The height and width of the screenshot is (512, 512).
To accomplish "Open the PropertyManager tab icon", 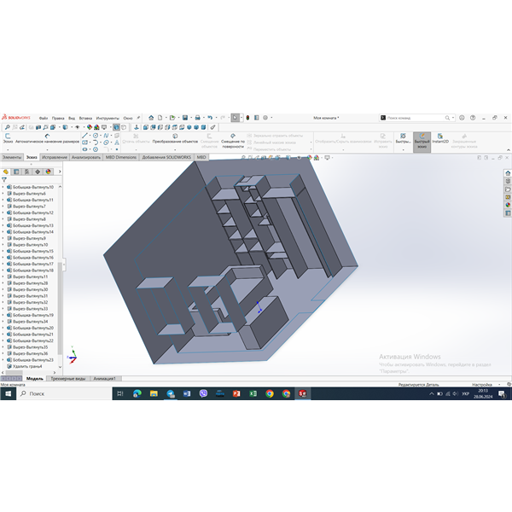I will pos(16,172).
